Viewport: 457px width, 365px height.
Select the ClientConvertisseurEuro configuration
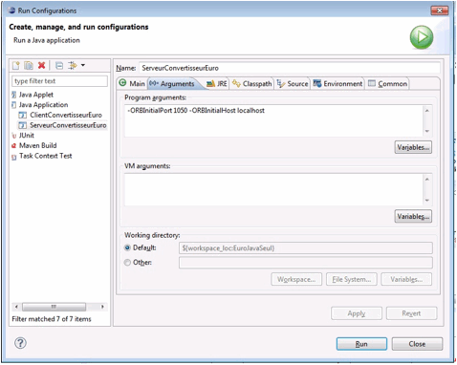pyautogui.click(x=60, y=115)
